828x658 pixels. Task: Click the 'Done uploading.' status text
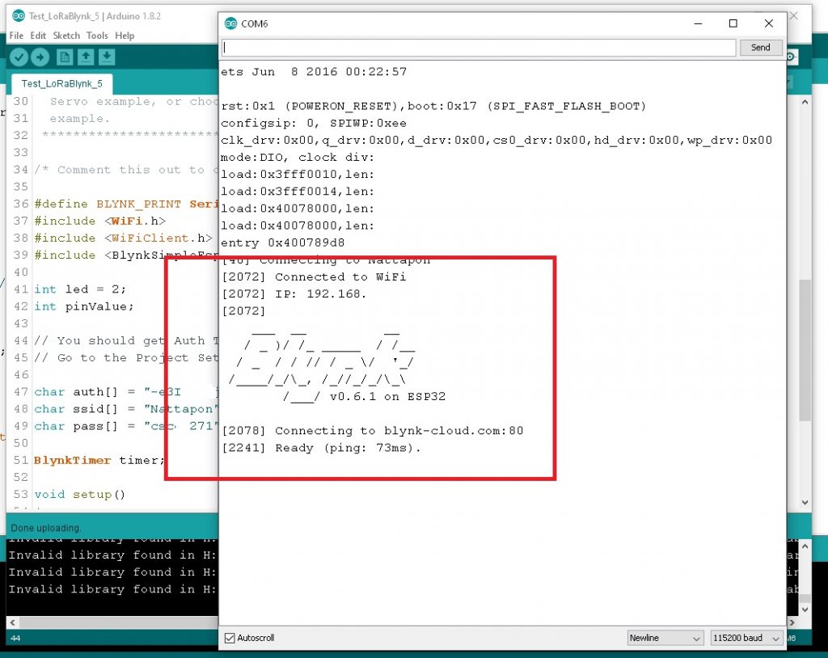pyautogui.click(x=46, y=528)
